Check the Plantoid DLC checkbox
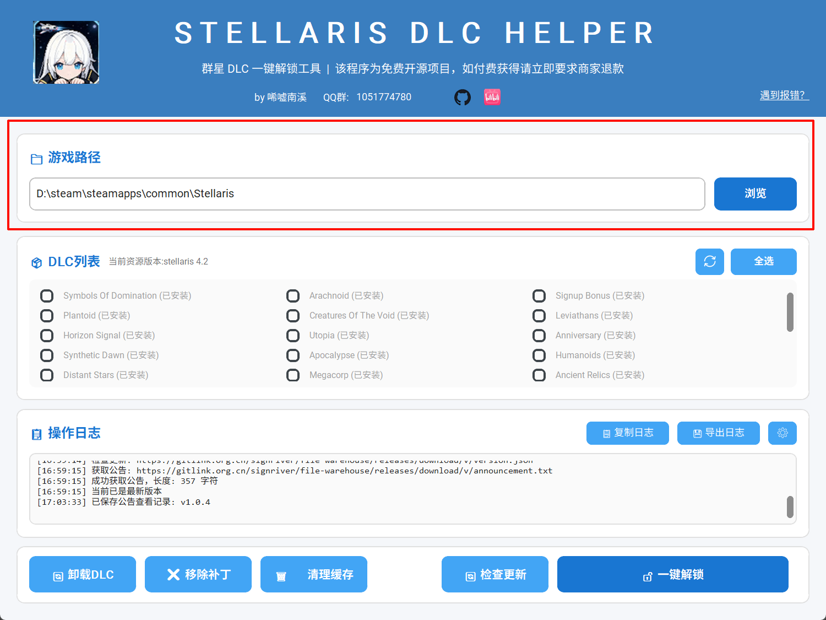 coord(47,316)
